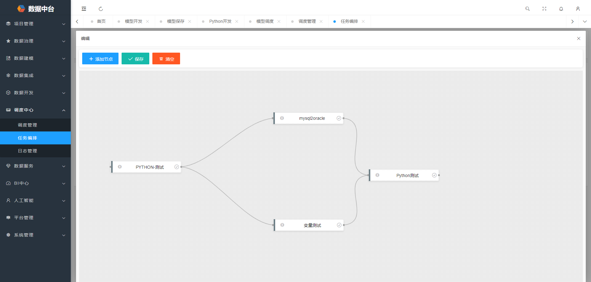
Task: Click gear icon on 变量测试 node
Action: coord(282,225)
